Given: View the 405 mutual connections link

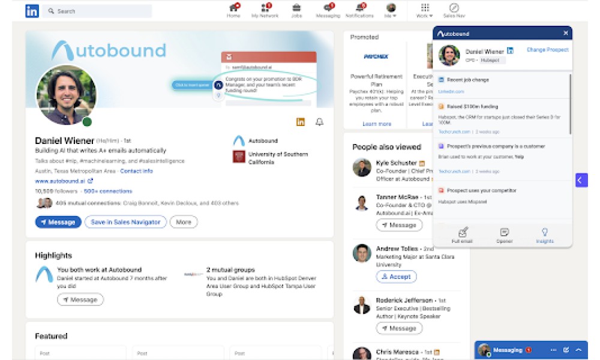Looking at the screenshot, I should click(147, 203).
